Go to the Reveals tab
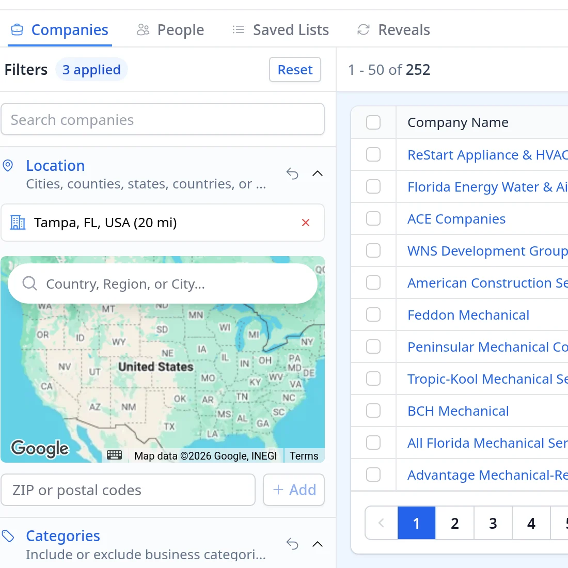Image resolution: width=568 pixels, height=568 pixels. click(x=394, y=30)
